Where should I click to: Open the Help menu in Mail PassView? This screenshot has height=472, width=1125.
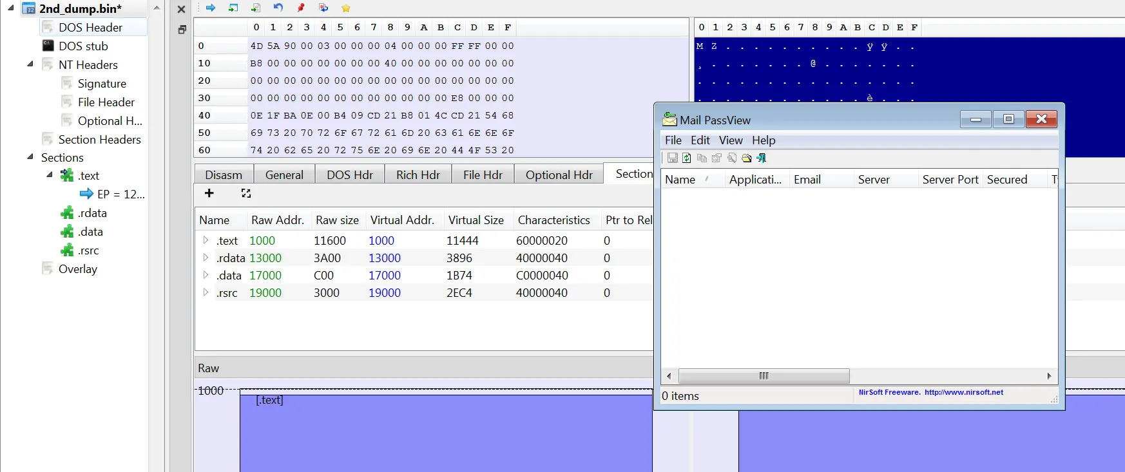coord(764,140)
